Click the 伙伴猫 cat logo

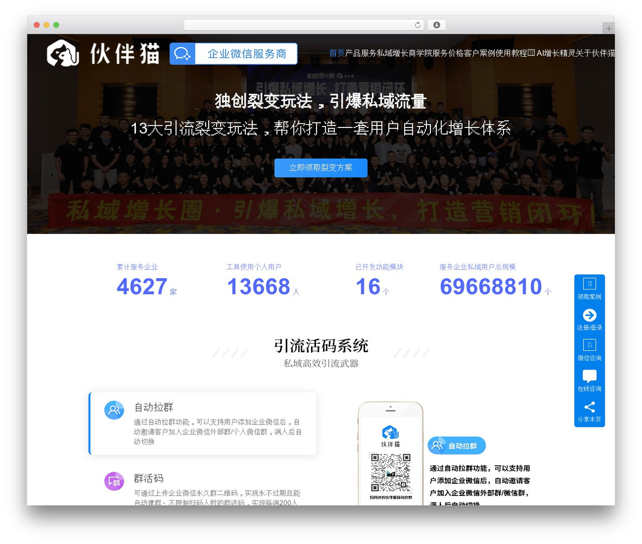point(63,53)
